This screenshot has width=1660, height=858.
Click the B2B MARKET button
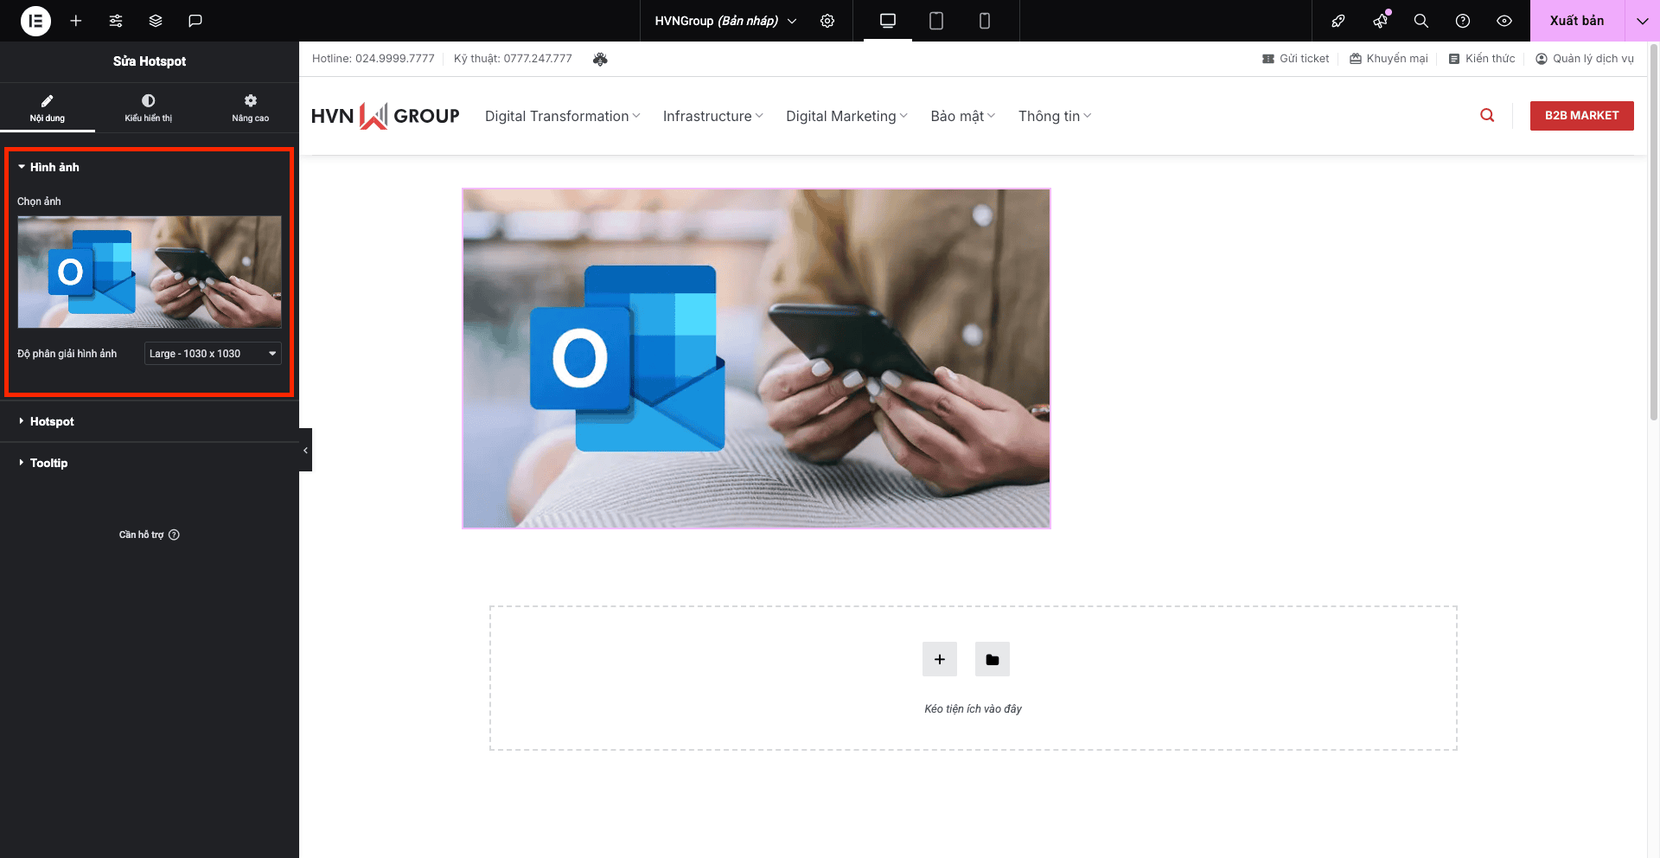pyautogui.click(x=1581, y=116)
